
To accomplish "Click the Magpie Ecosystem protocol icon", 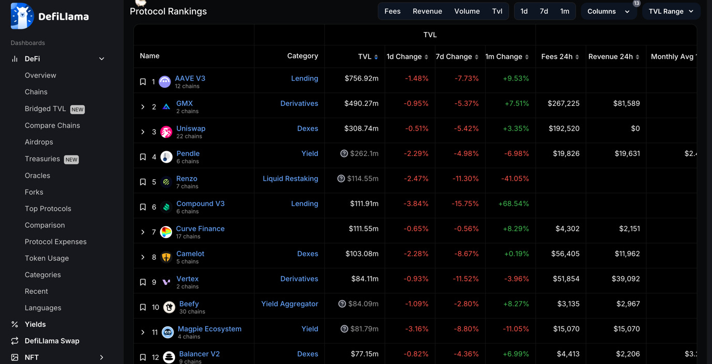I will click(x=167, y=332).
